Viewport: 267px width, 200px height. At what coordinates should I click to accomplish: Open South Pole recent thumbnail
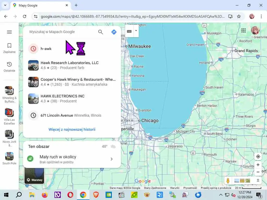point(9,158)
